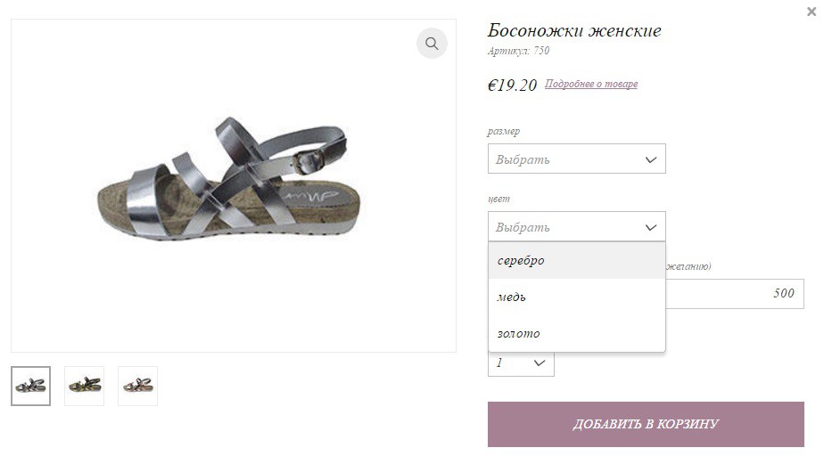Click ДОБАВИТЬ В КОРЗИНУ button
The width and height of the screenshot is (824, 456).
[x=646, y=424]
